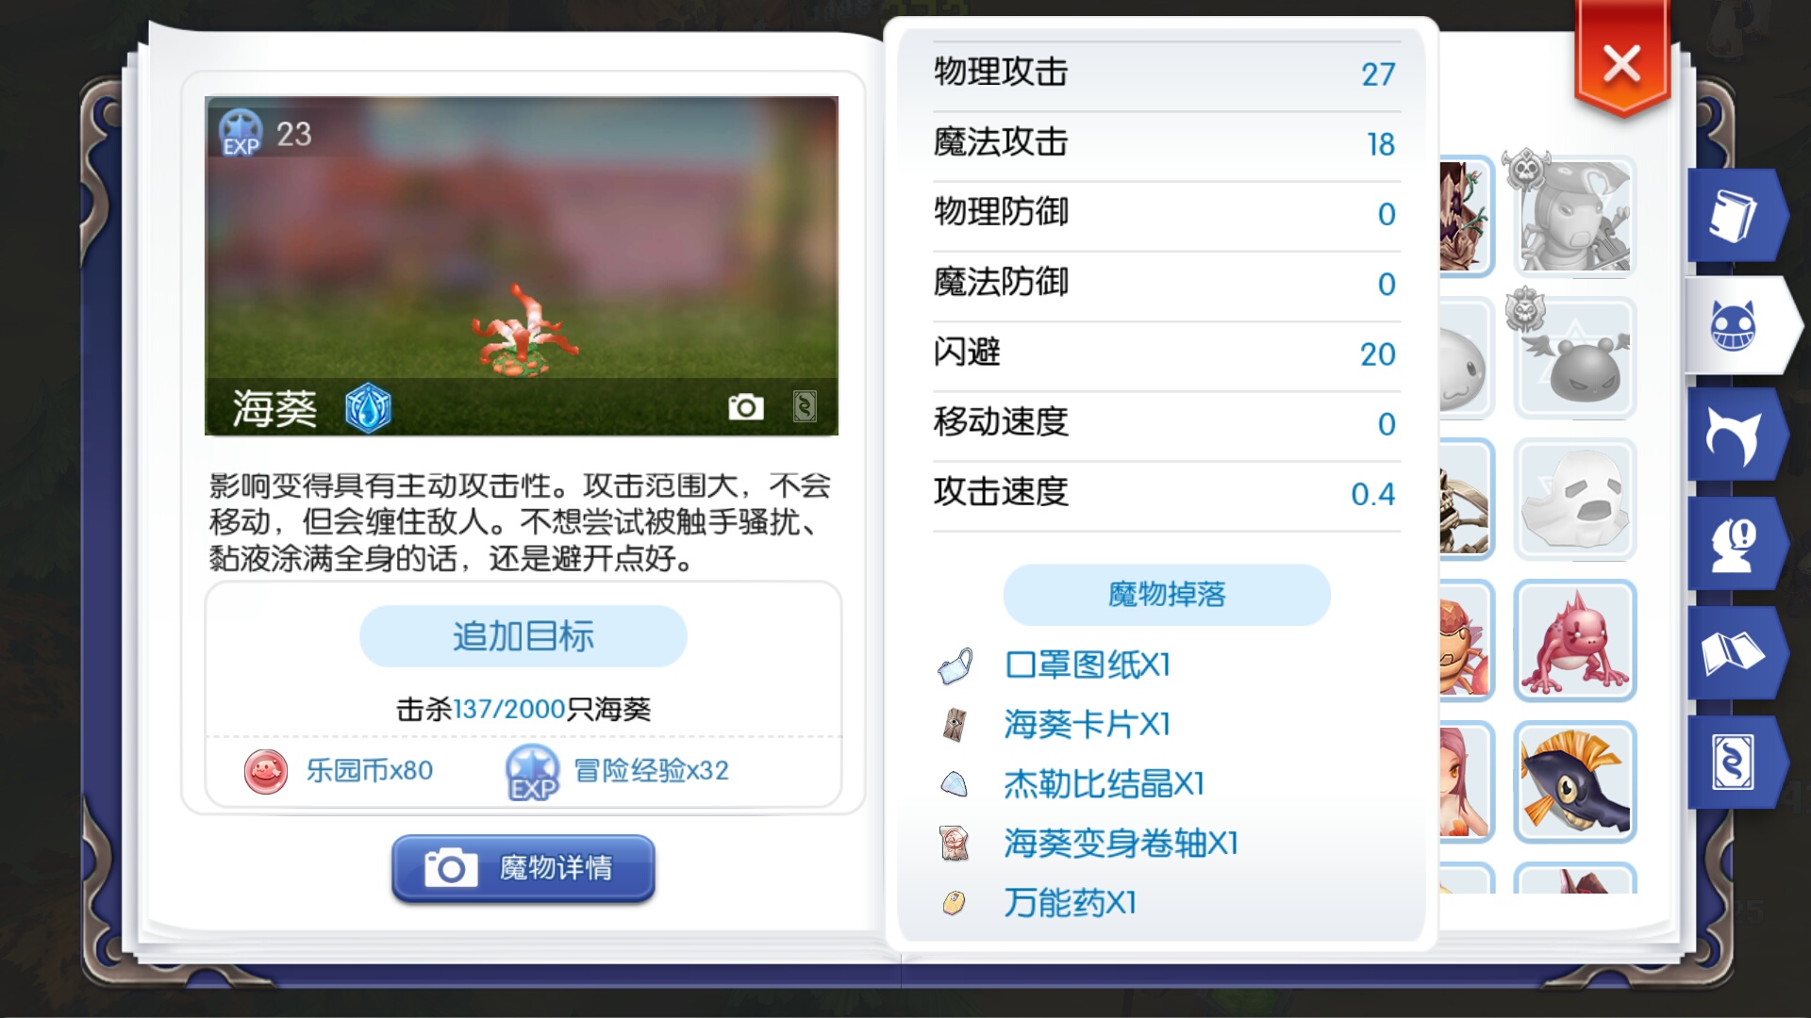Image resolution: width=1811 pixels, height=1018 pixels.
Task: Click the 闪避 stat row
Action: coord(1167,354)
